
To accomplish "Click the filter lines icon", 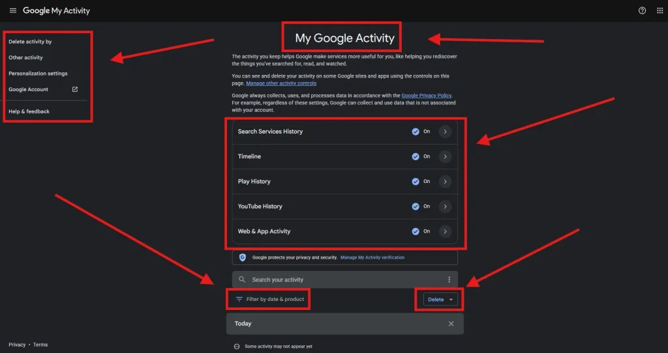I will pyautogui.click(x=239, y=300).
